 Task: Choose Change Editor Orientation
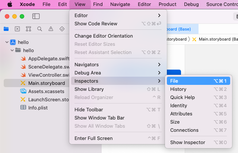118,36
